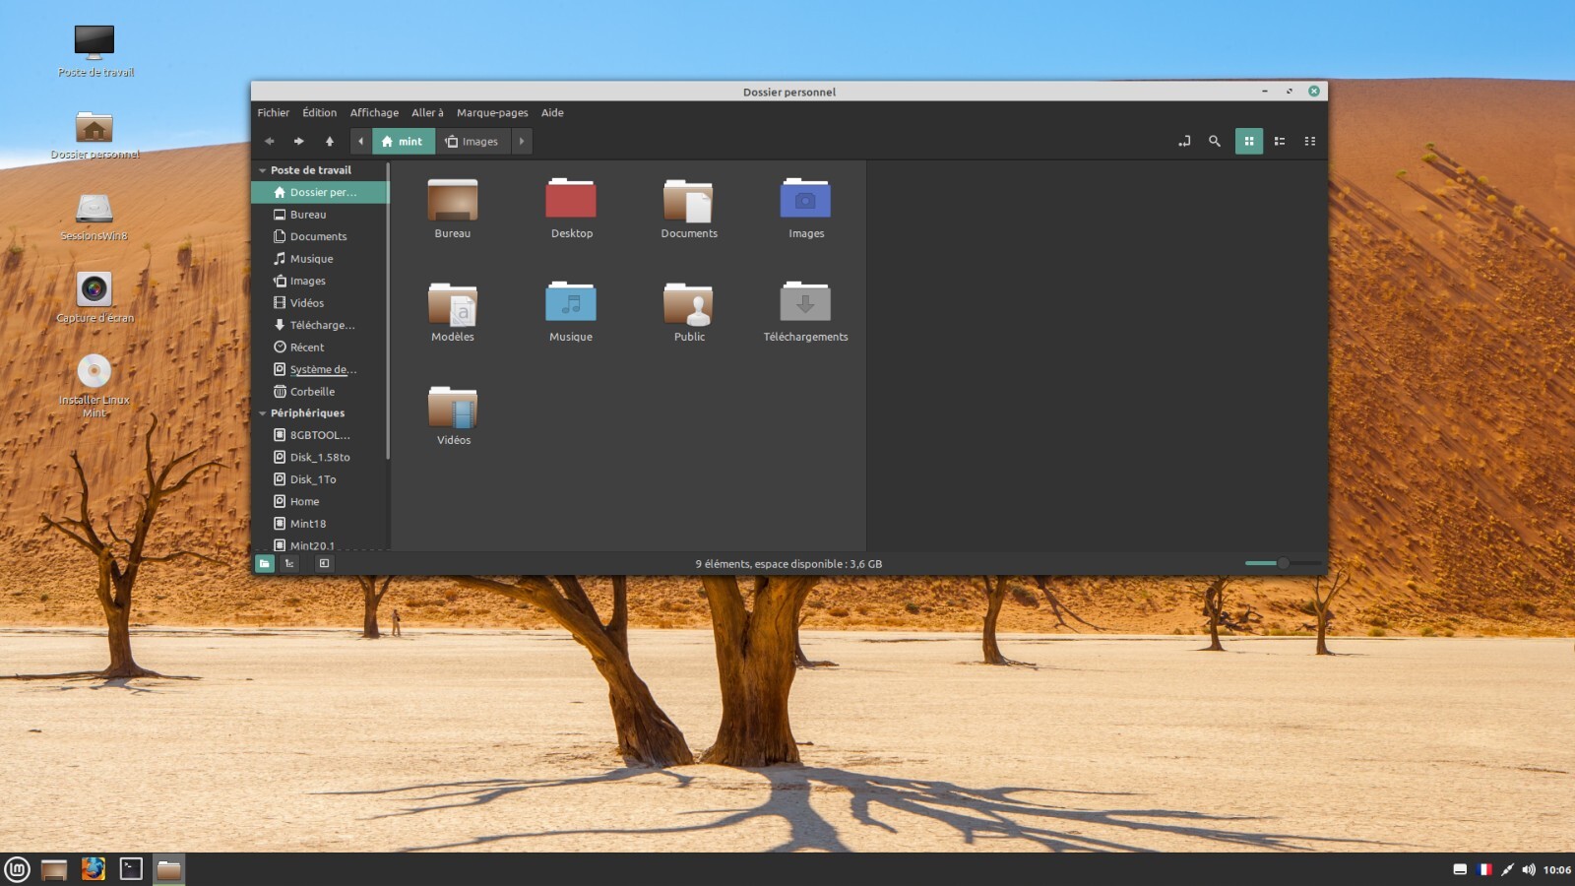
Task: Select Dossier personnel in the sidebar
Action: click(320, 192)
